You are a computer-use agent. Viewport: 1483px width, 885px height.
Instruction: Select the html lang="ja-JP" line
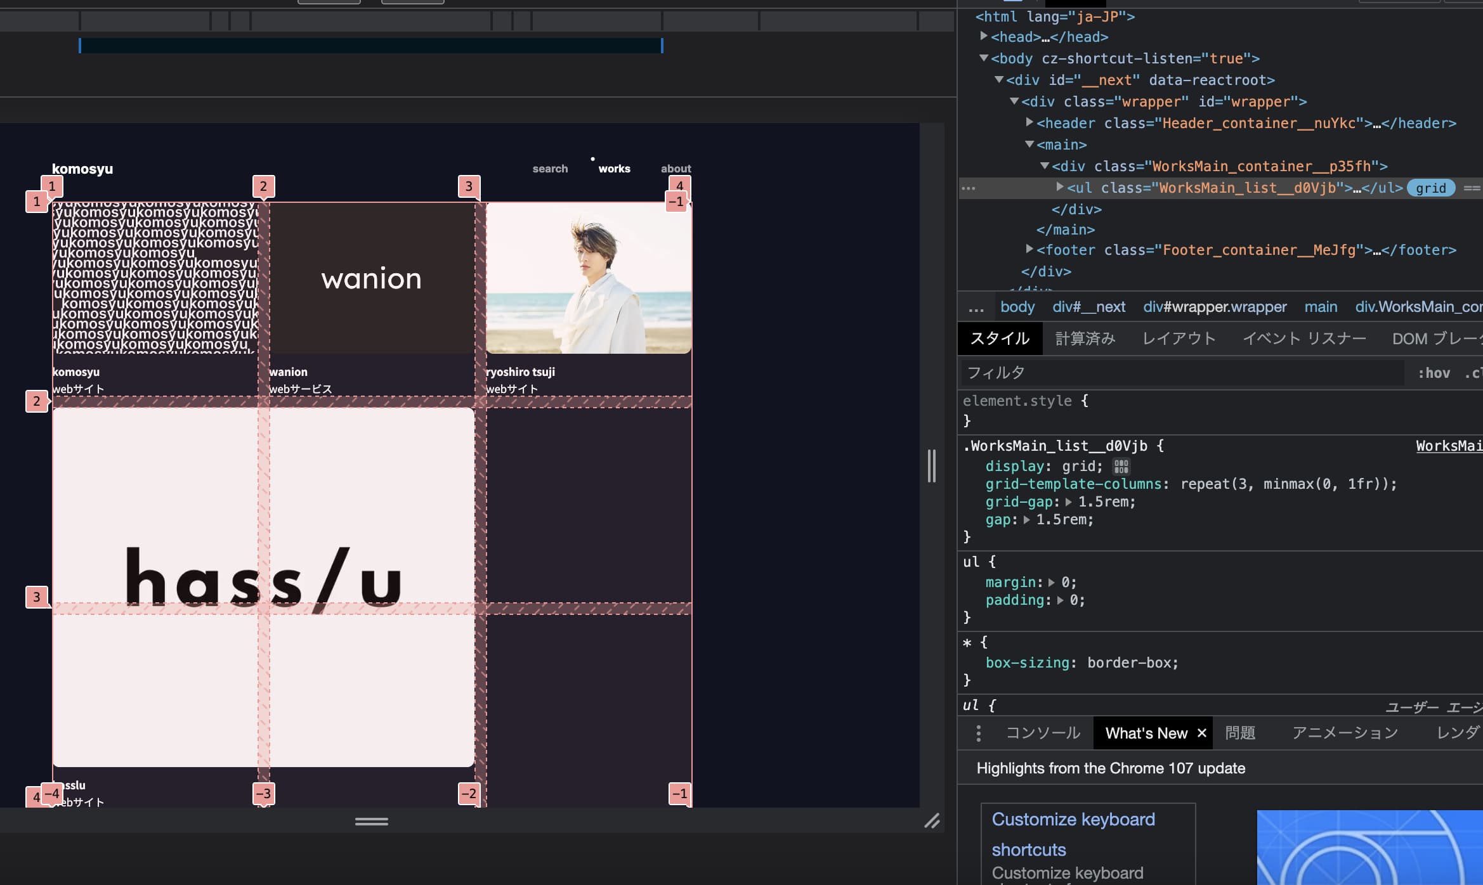[1055, 16]
